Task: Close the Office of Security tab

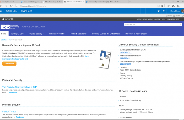Action: pyautogui.click(x=83, y=2)
